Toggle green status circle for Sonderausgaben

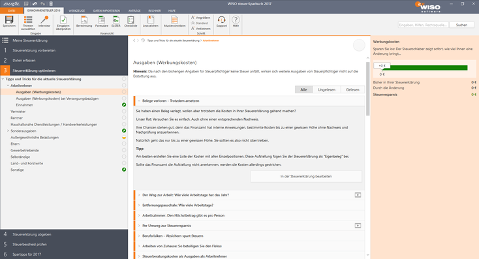coord(124,130)
